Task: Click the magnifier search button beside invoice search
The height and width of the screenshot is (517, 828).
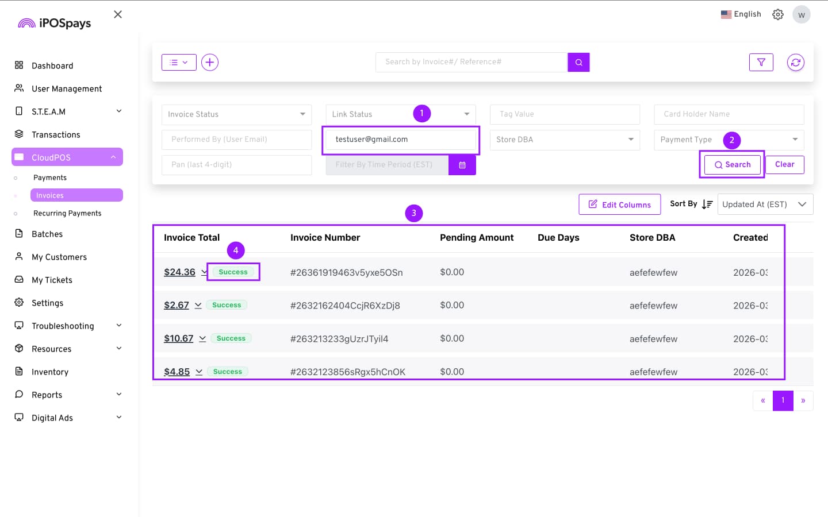Action: [x=578, y=62]
